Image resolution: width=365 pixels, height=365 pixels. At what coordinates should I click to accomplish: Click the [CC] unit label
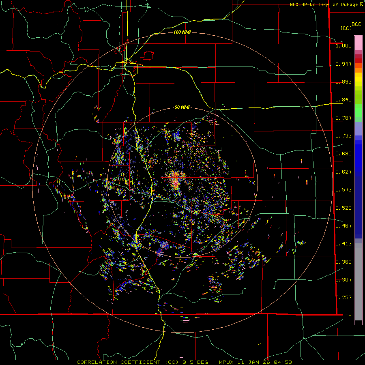tap(346, 28)
